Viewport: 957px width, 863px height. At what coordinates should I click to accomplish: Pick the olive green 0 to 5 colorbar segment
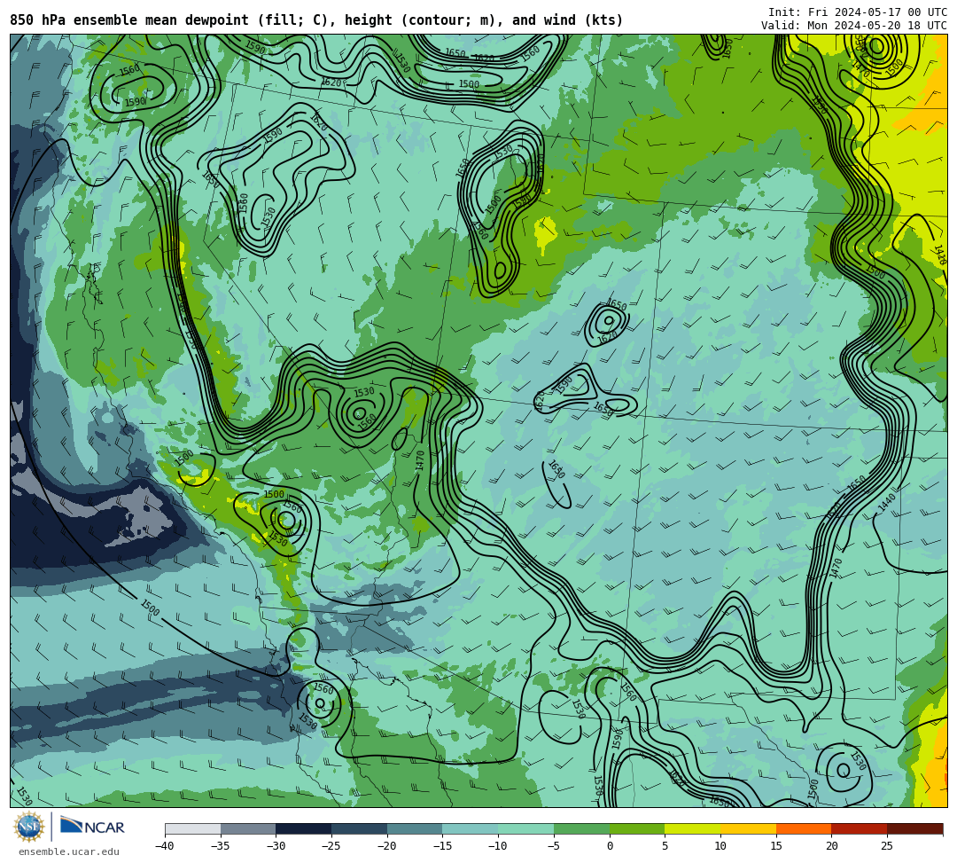[637, 828]
